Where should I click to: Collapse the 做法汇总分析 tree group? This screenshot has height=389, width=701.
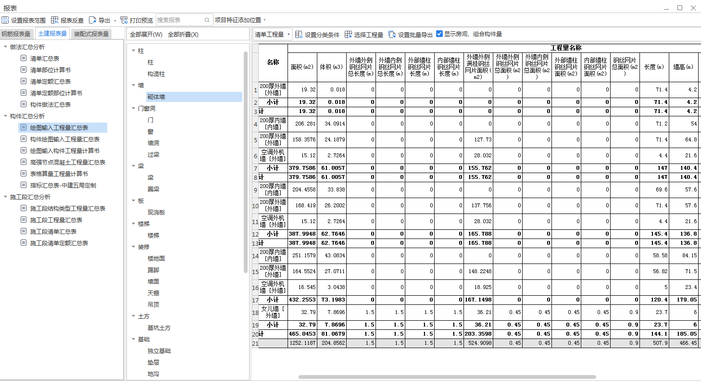click(5, 47)
